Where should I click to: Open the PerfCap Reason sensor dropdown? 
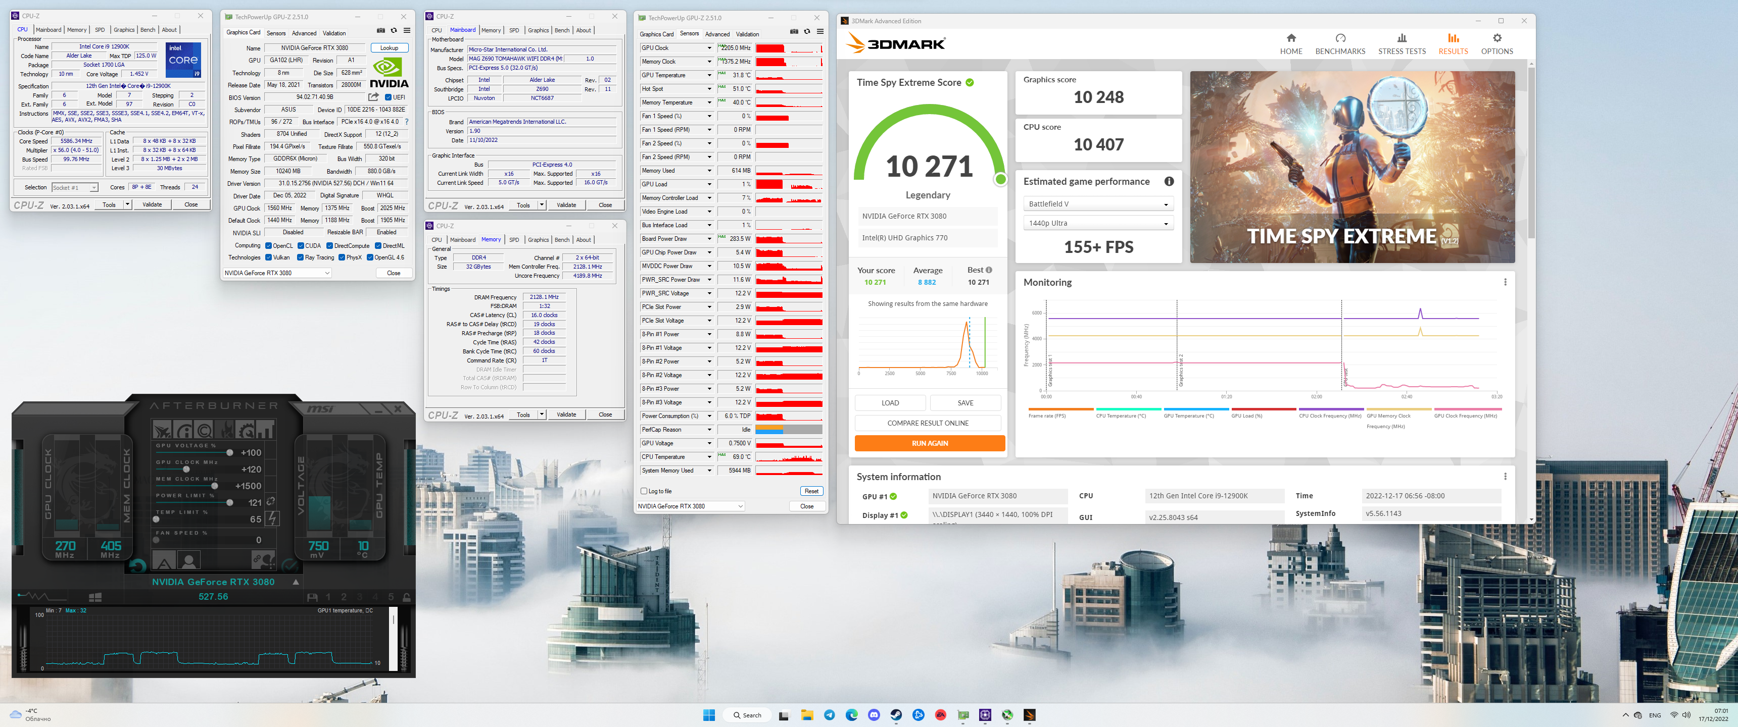(x=709, y=430)
